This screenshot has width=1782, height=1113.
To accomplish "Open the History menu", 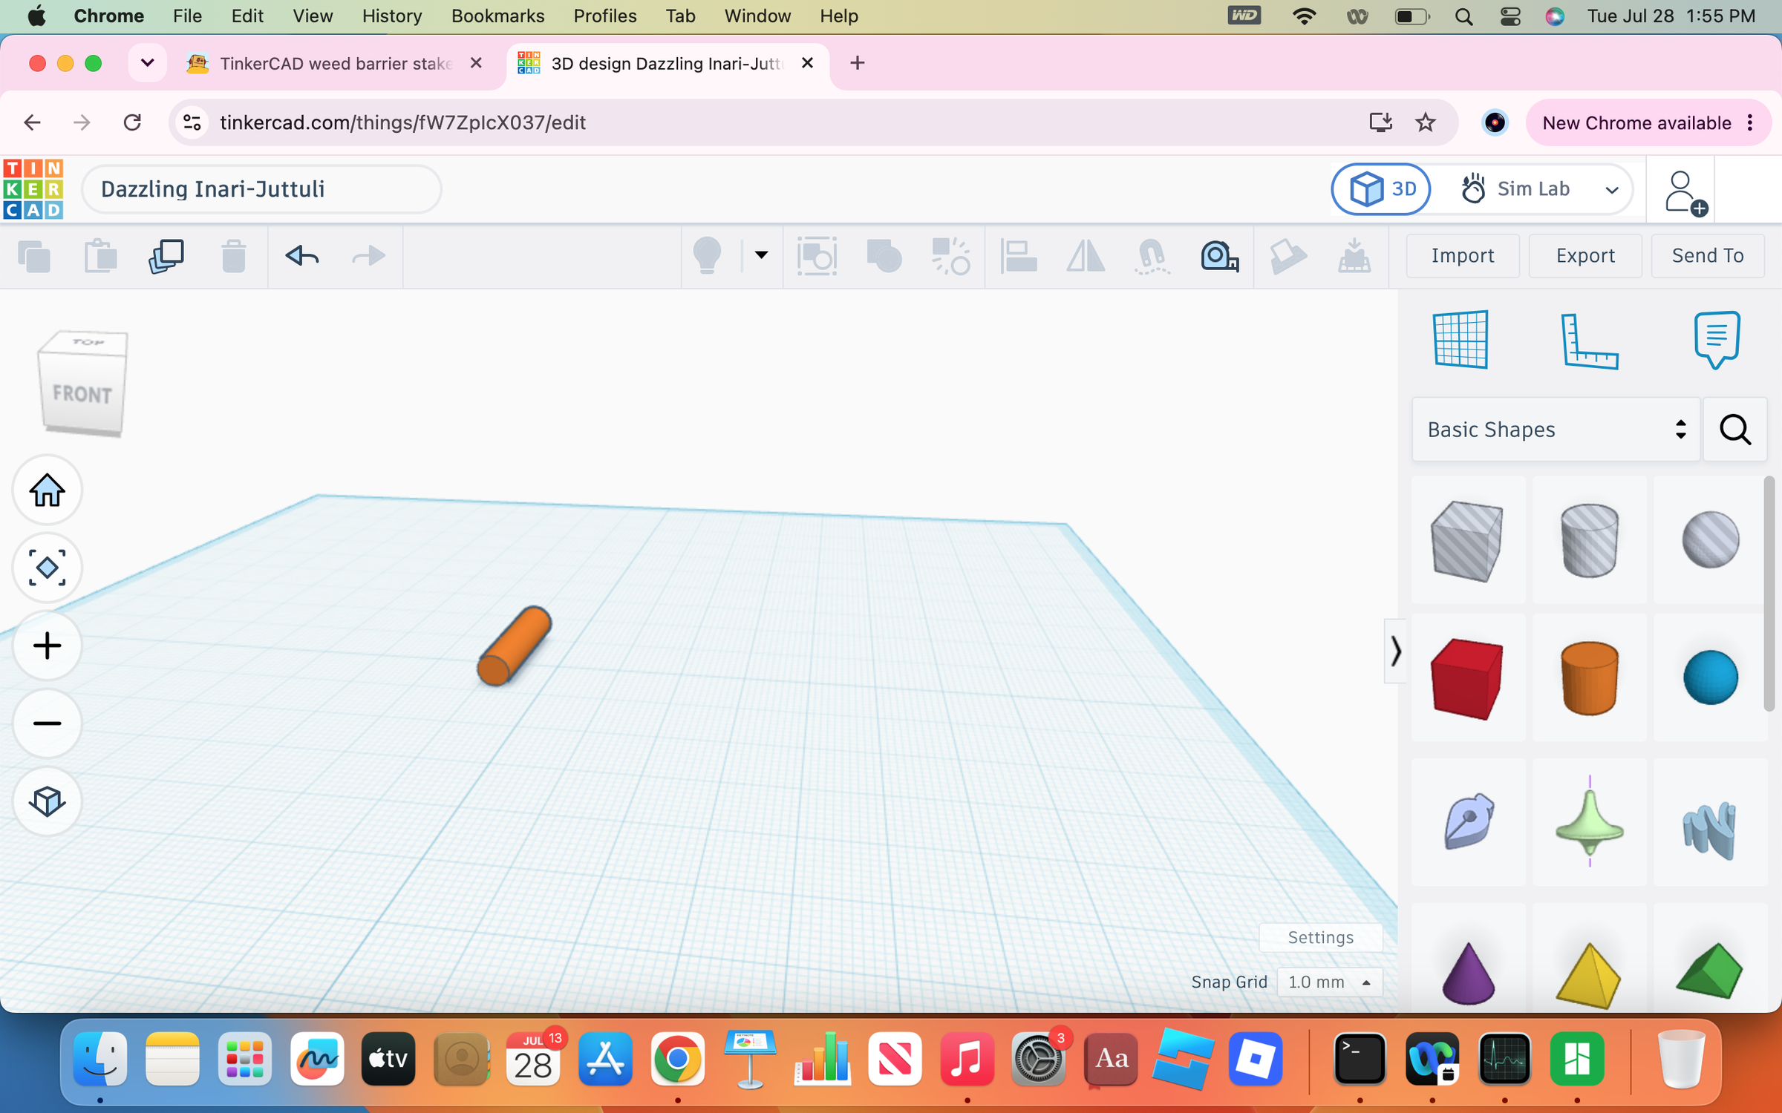I will tap(392, 16).
